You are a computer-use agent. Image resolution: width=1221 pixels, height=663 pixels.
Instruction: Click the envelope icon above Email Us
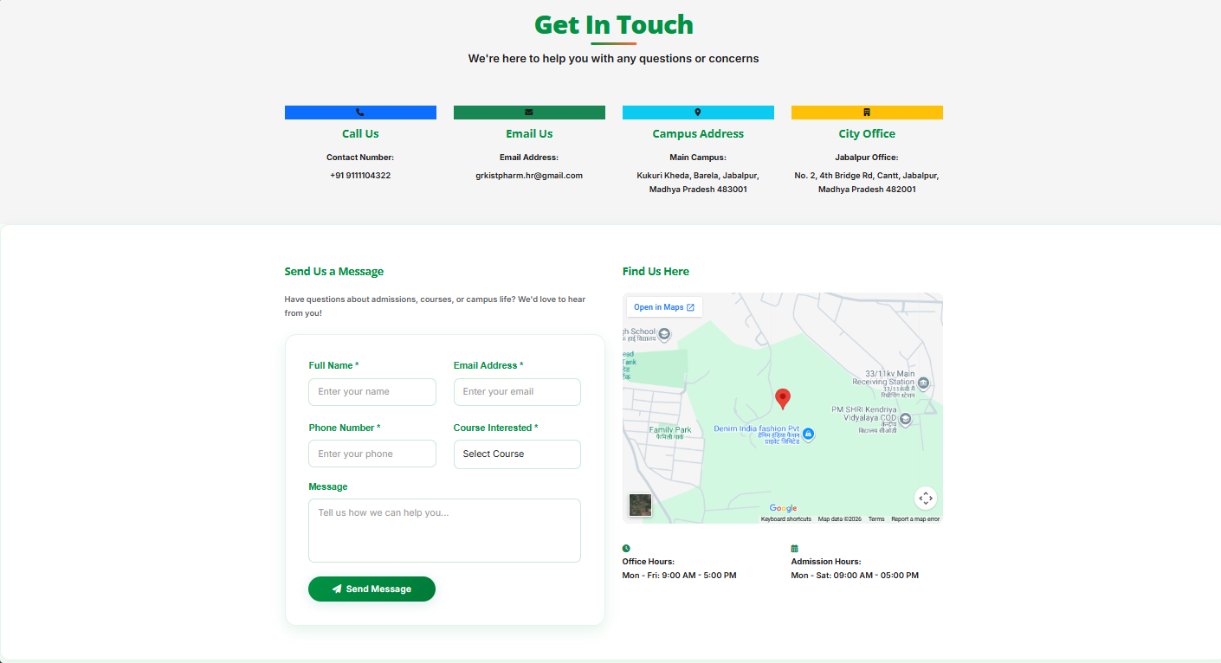click(x=528, y=112)
